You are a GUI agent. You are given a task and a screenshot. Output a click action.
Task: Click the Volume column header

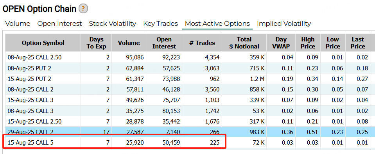point(129,43)
